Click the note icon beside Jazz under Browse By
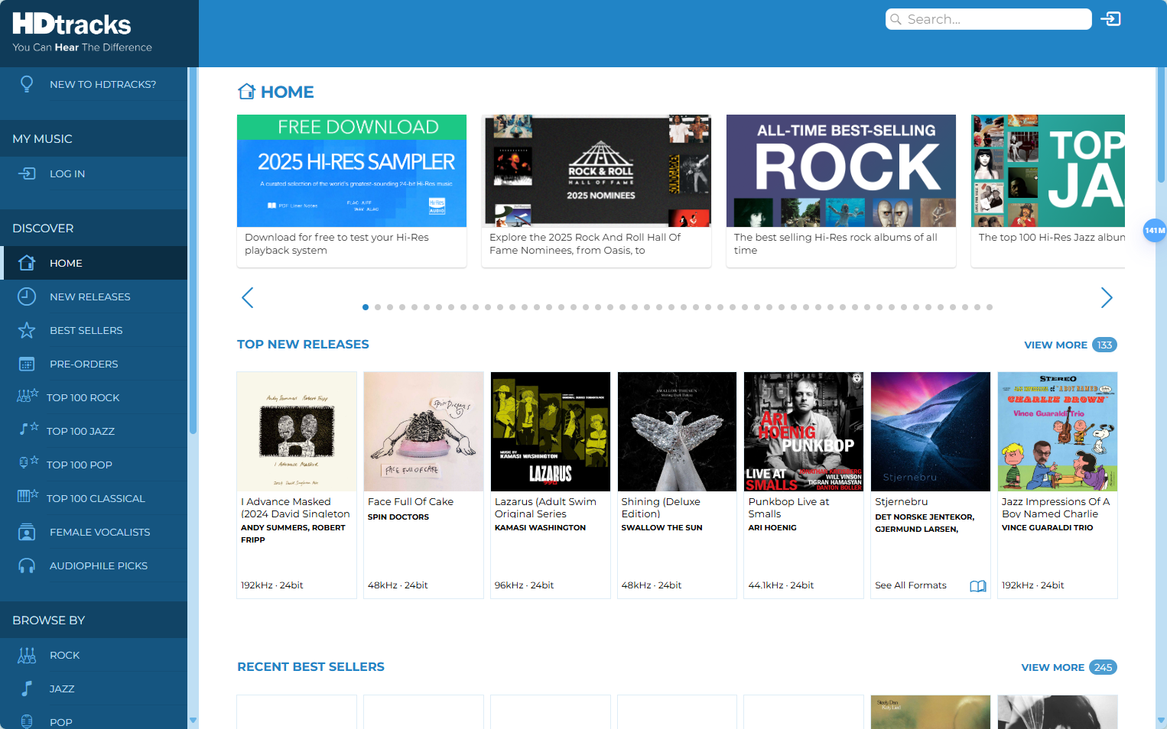 tap(27, 688)
